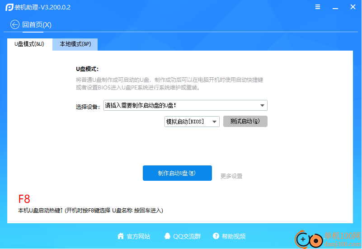Image resolution: width=362 pixels, height=249 pixels.
Task: Click the question mark icon beside 帮助视频
Action: pyautogui.click(x=216, y=236)
